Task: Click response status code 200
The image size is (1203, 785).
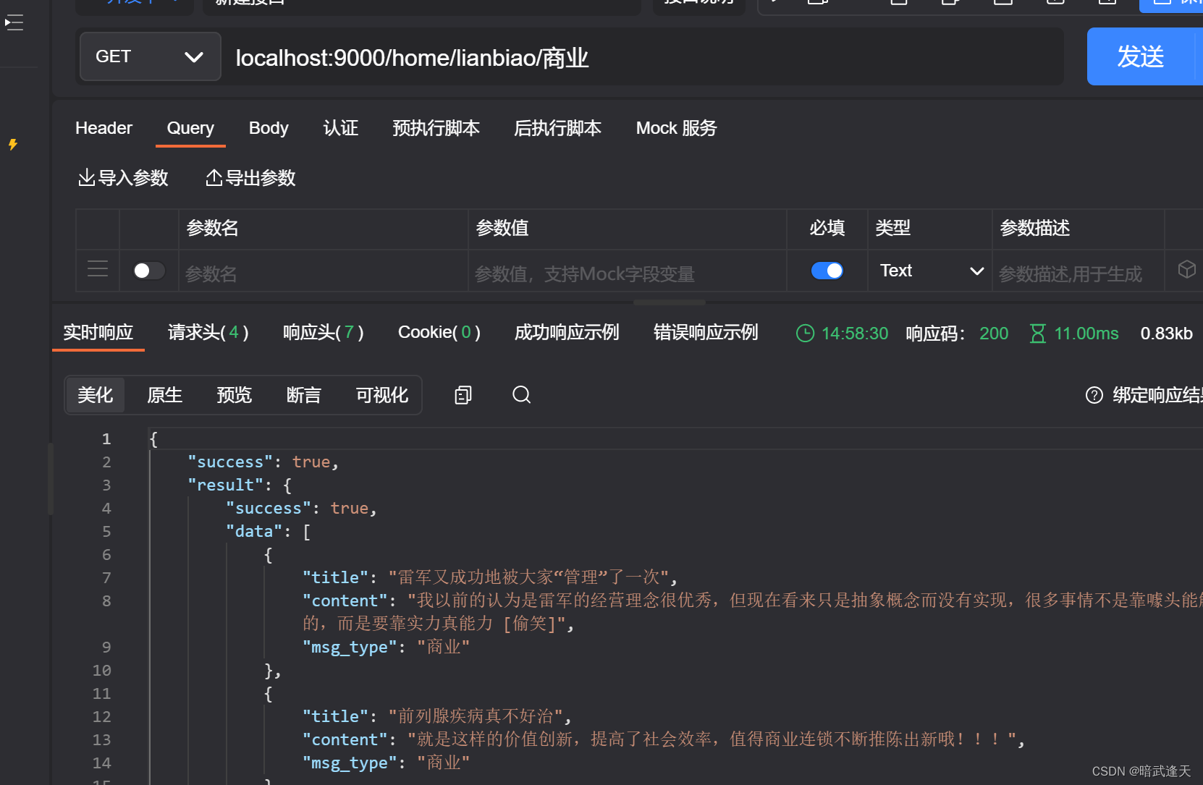Action: point(994,334)
